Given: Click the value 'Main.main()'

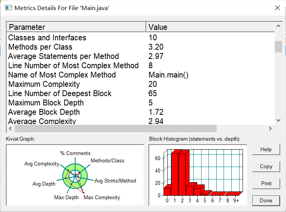Looking at the screenshot, I should [x=168, y=75].
